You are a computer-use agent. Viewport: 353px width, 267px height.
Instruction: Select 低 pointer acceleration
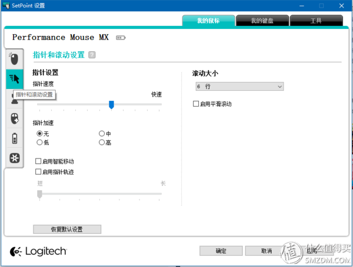click(39, 142)
